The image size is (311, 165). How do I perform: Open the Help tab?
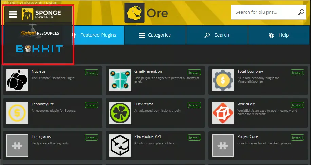point(278,35)
